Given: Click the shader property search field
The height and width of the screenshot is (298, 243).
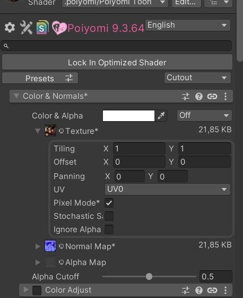Looking at the screenshot, I should point(116,46).
